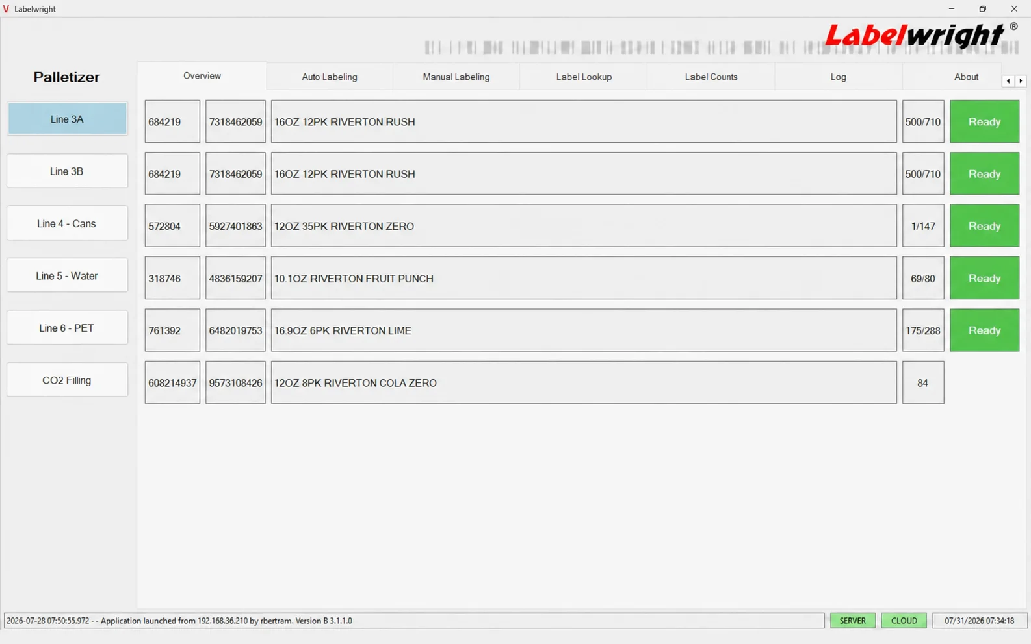The width and height of the screenshot is (1031, 644).
Task: Click the SERVER status indicator
Action: pyautogui.click(x=852, y=621)
